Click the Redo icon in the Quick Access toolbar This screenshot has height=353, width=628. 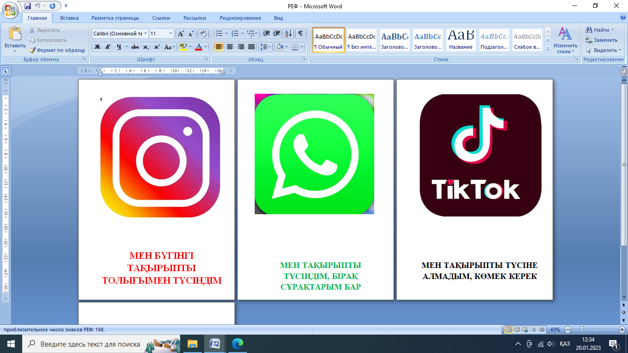52,6
